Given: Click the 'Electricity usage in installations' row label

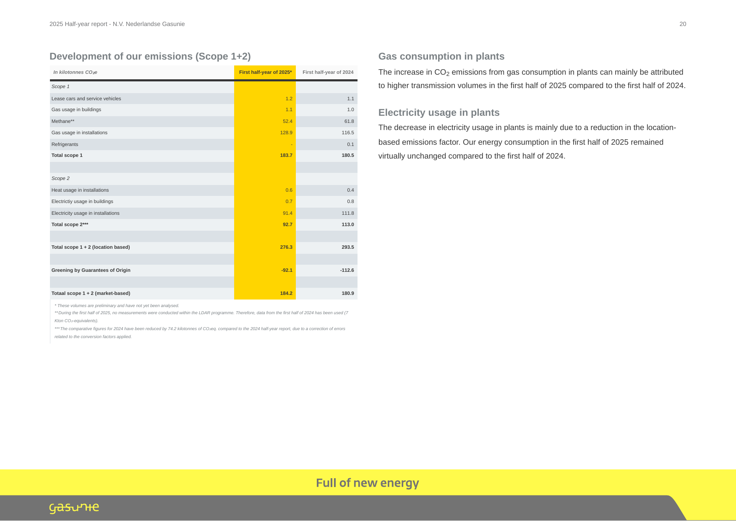Looking at the screenshot, I should pos(85,213).
